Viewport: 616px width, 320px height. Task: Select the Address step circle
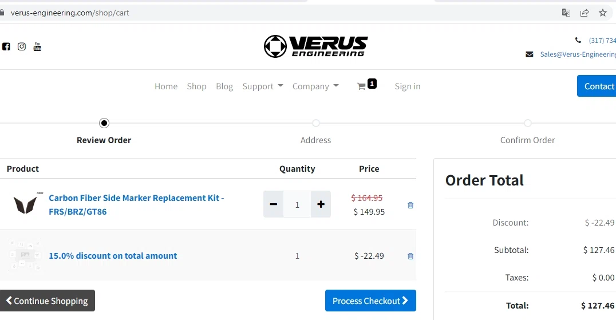316,123
